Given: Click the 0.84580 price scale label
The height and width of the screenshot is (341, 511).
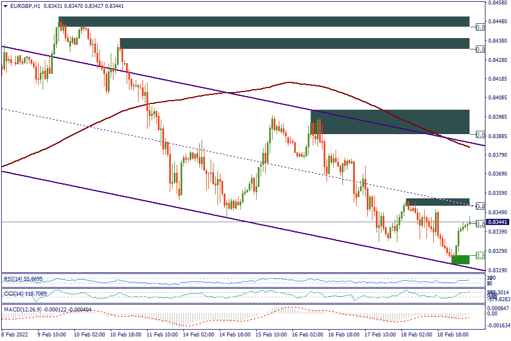Looking at the screenshot, I should point(498,3).
